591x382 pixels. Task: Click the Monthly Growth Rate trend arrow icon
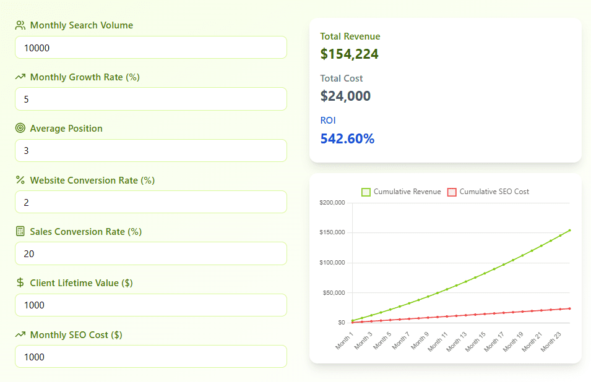tap(19, 77)
